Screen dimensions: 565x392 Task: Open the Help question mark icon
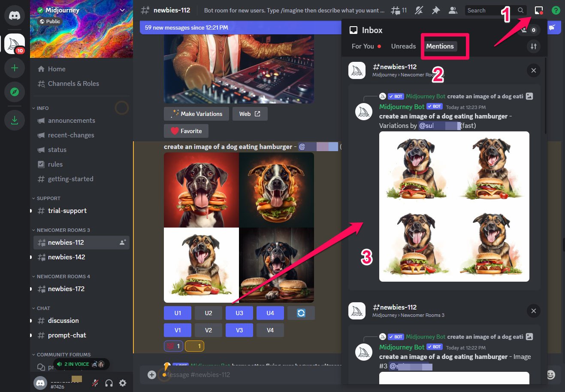click(556, 10)
